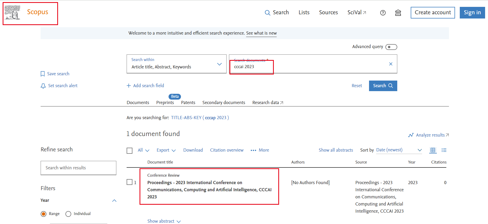Open the More options ellipsis menu
This screenshot has width=488, height=224.
coord(260,150)
